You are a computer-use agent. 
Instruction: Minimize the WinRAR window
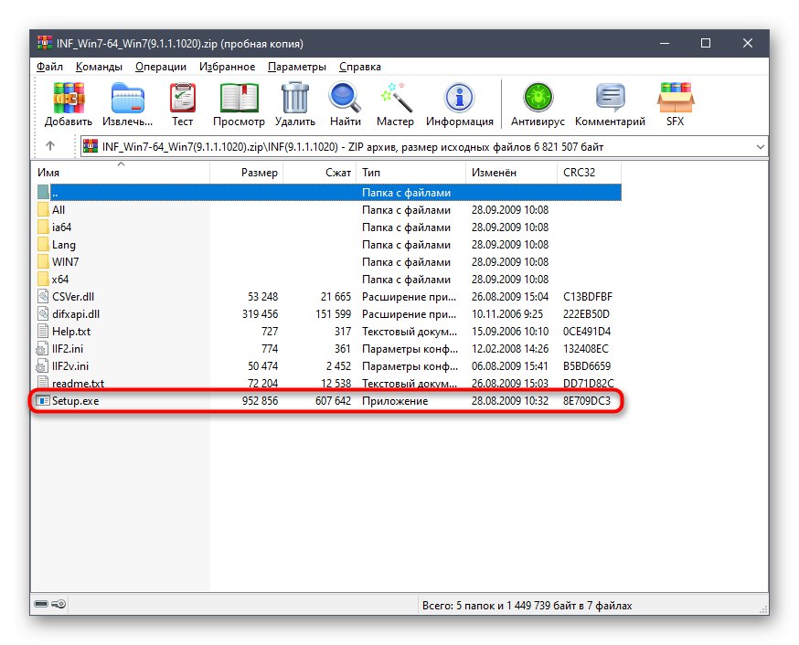[x=665, y=43]
